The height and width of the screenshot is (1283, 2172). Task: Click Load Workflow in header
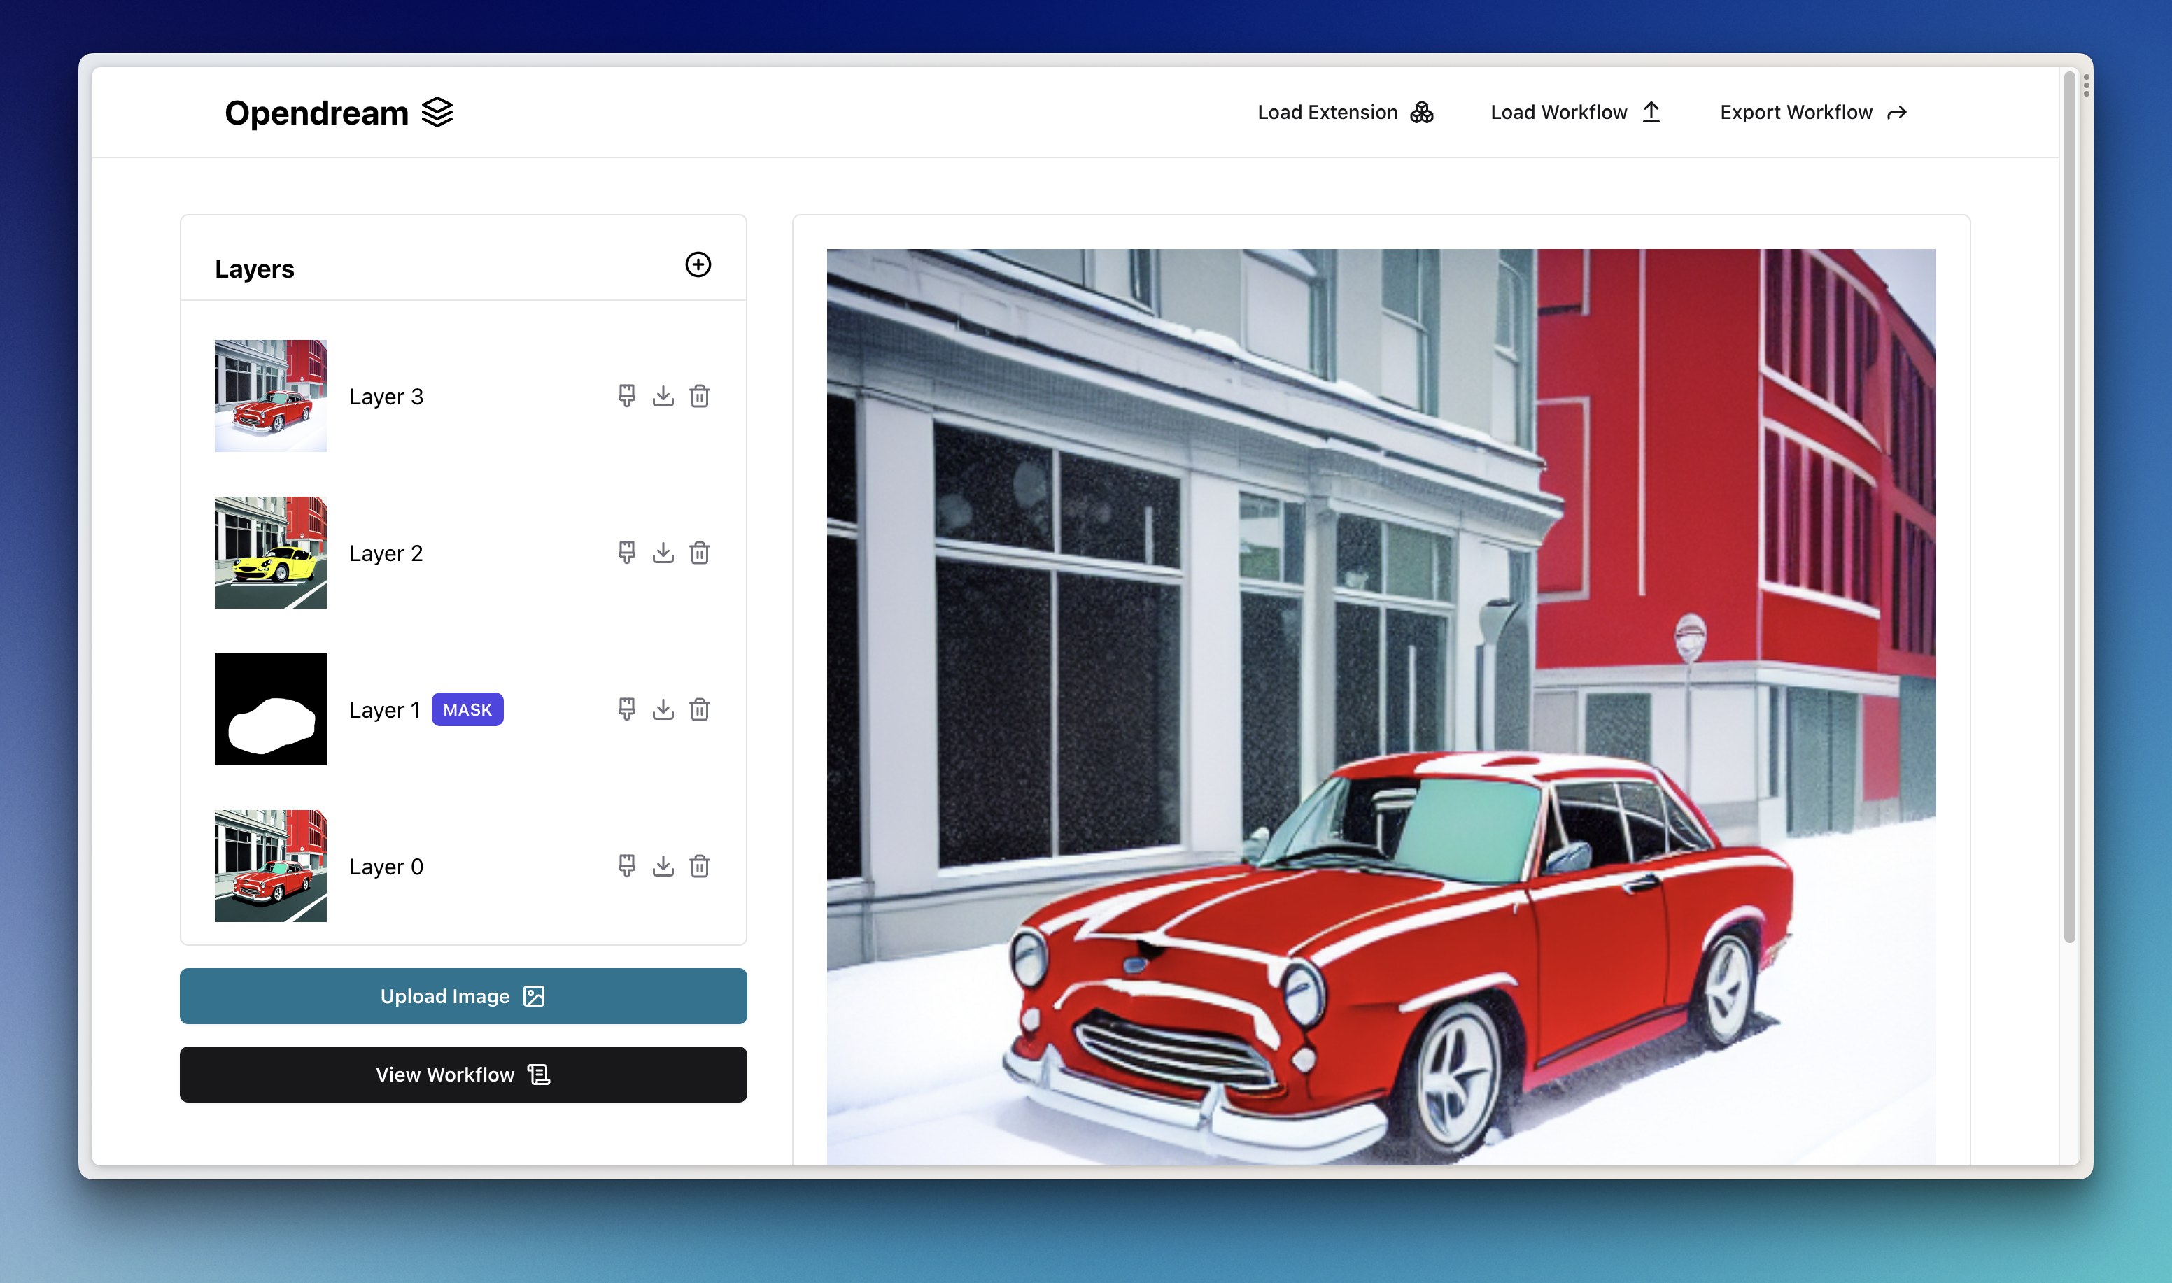[1574, 113]
